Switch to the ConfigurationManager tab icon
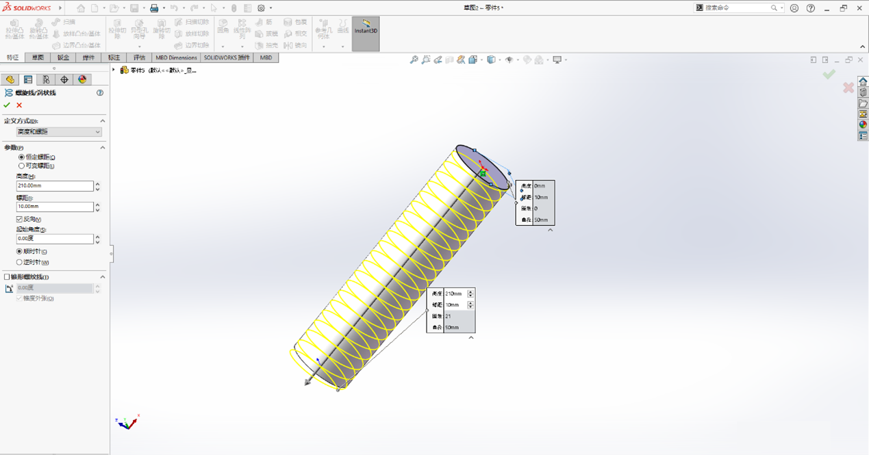The image size is (869, 455). coord(45,79)
